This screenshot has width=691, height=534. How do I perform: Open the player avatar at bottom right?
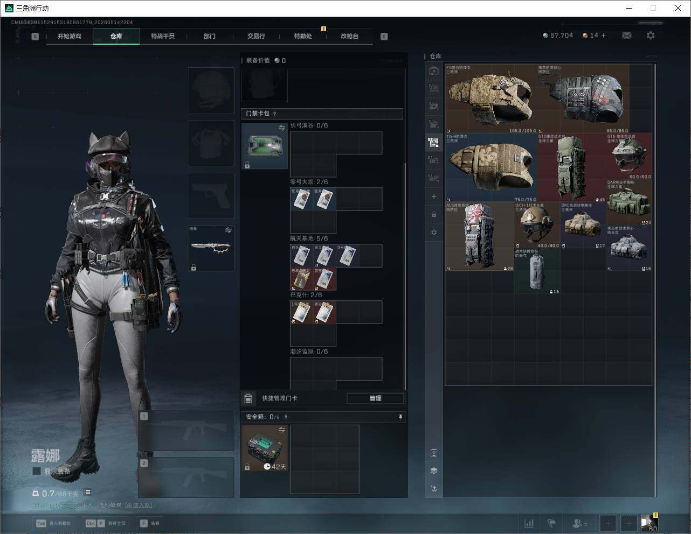(649, 523)
